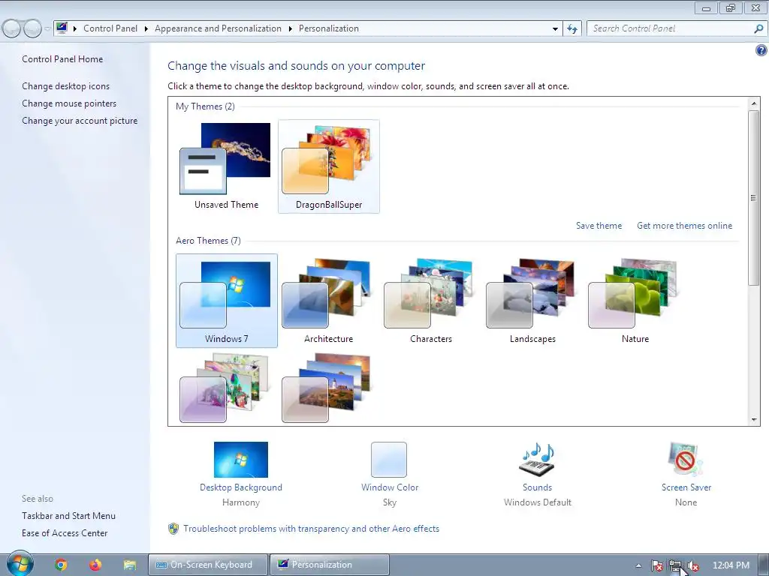769x576 pixels.
Task: Open Taskbar and Start Menu link
Action: 68,516
